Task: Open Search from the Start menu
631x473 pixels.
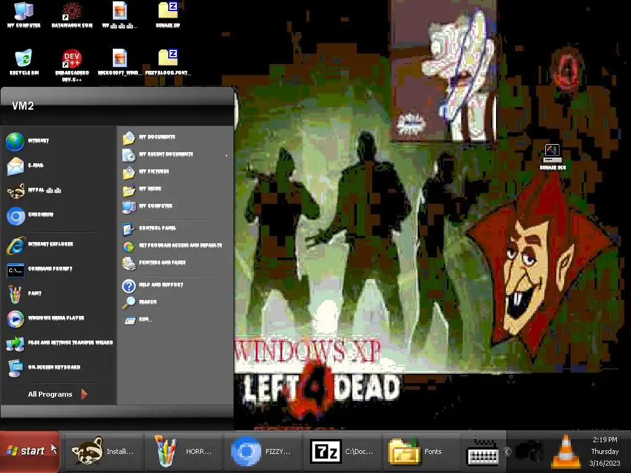Action: coord(175,302)
